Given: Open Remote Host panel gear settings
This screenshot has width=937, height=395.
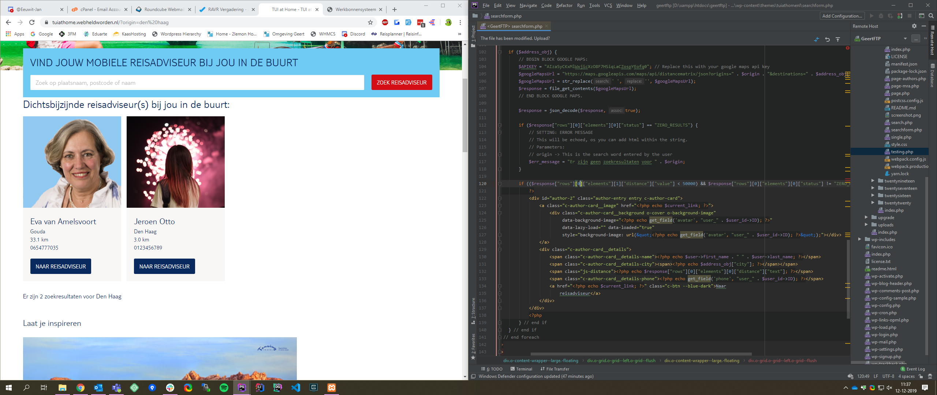Looking at the screenshot, I should [914, 26].
